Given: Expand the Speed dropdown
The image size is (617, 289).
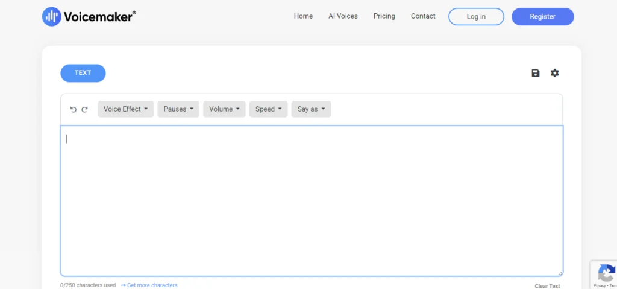Looking at the screenshot, I should (268, 109).
